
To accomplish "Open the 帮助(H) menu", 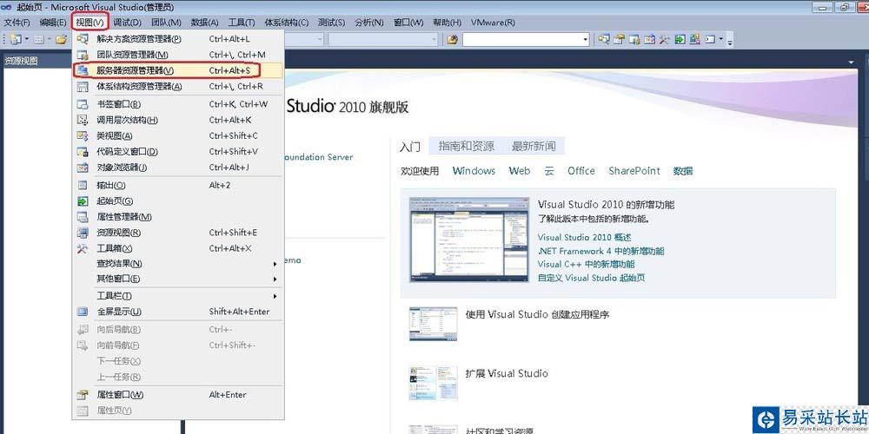I will click(x=448, y=23).
